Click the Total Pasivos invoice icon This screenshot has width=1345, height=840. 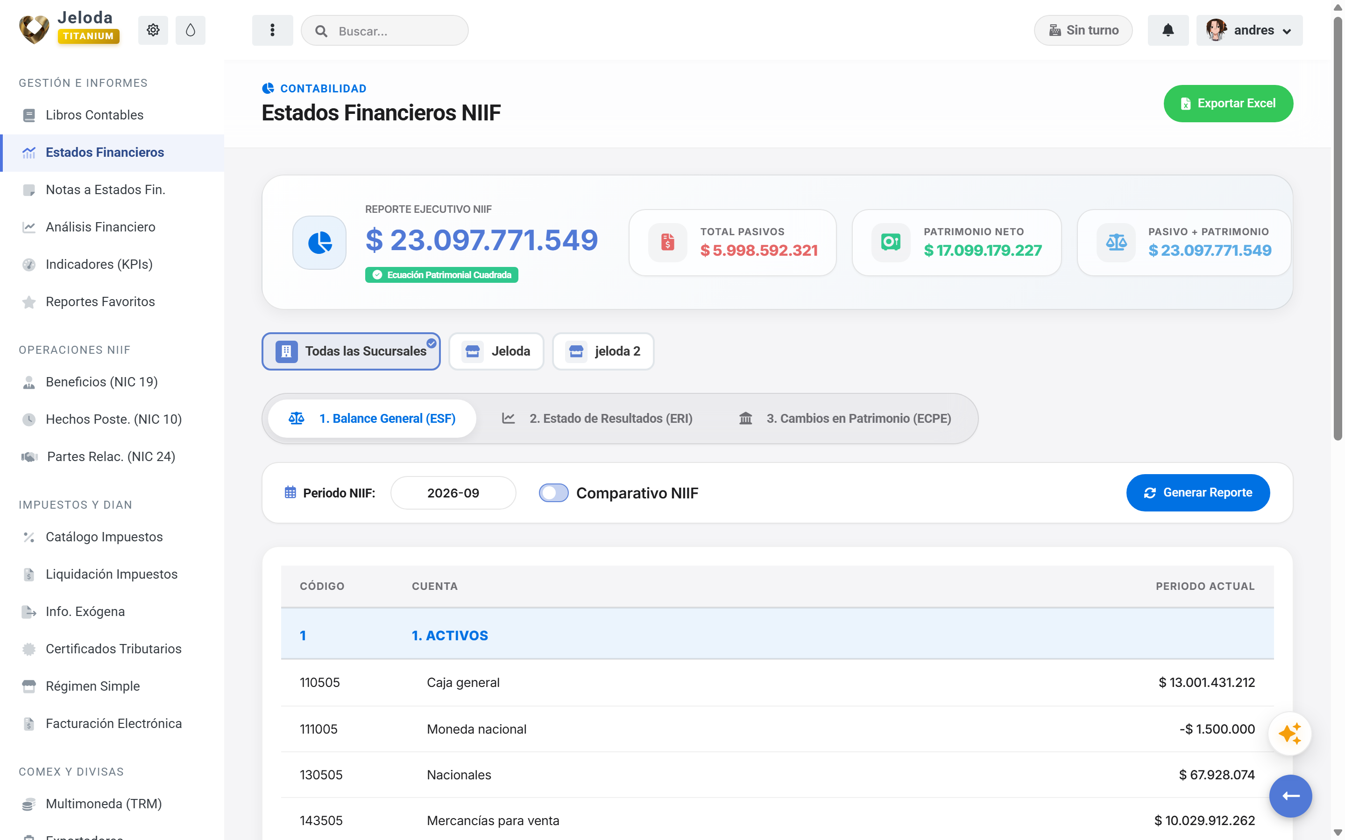[x=667, y=242]
